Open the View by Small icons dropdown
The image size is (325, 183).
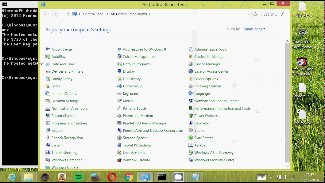tap(254, 29)
